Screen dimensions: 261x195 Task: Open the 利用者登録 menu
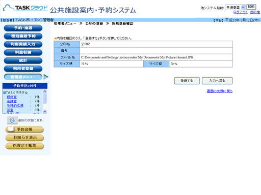tap(23, 69)
